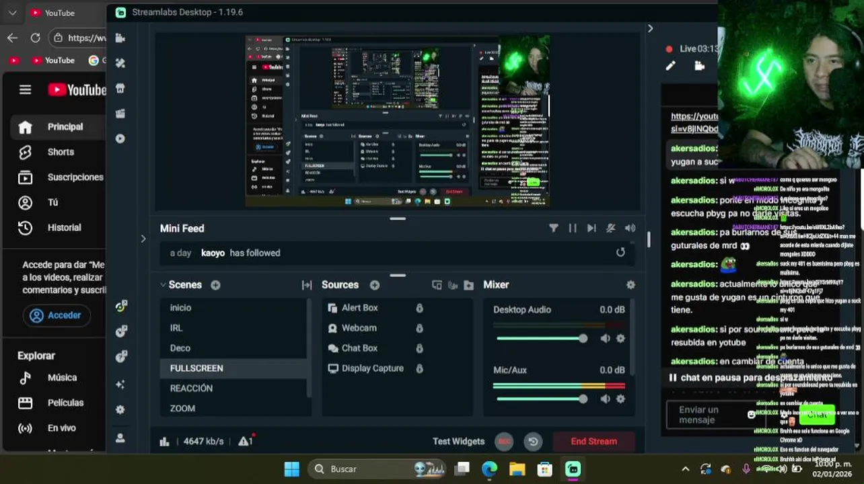The image size is (864, 484).
Task: Toggle lock on Alert Box source
Action: click(419, 308)
